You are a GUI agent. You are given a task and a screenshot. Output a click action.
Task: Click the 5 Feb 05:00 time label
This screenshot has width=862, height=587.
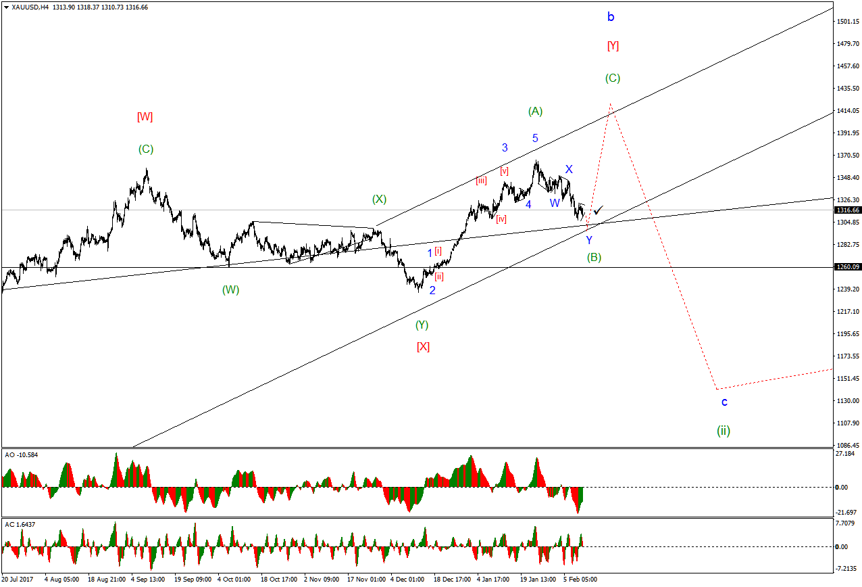tap(582, 580)
